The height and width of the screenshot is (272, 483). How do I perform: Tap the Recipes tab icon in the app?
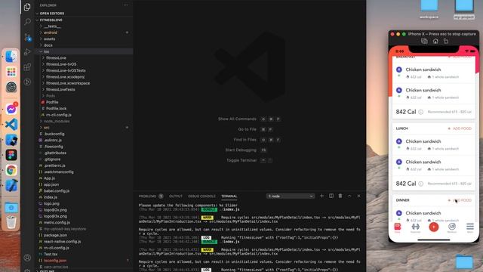click(x=452, y=227)
